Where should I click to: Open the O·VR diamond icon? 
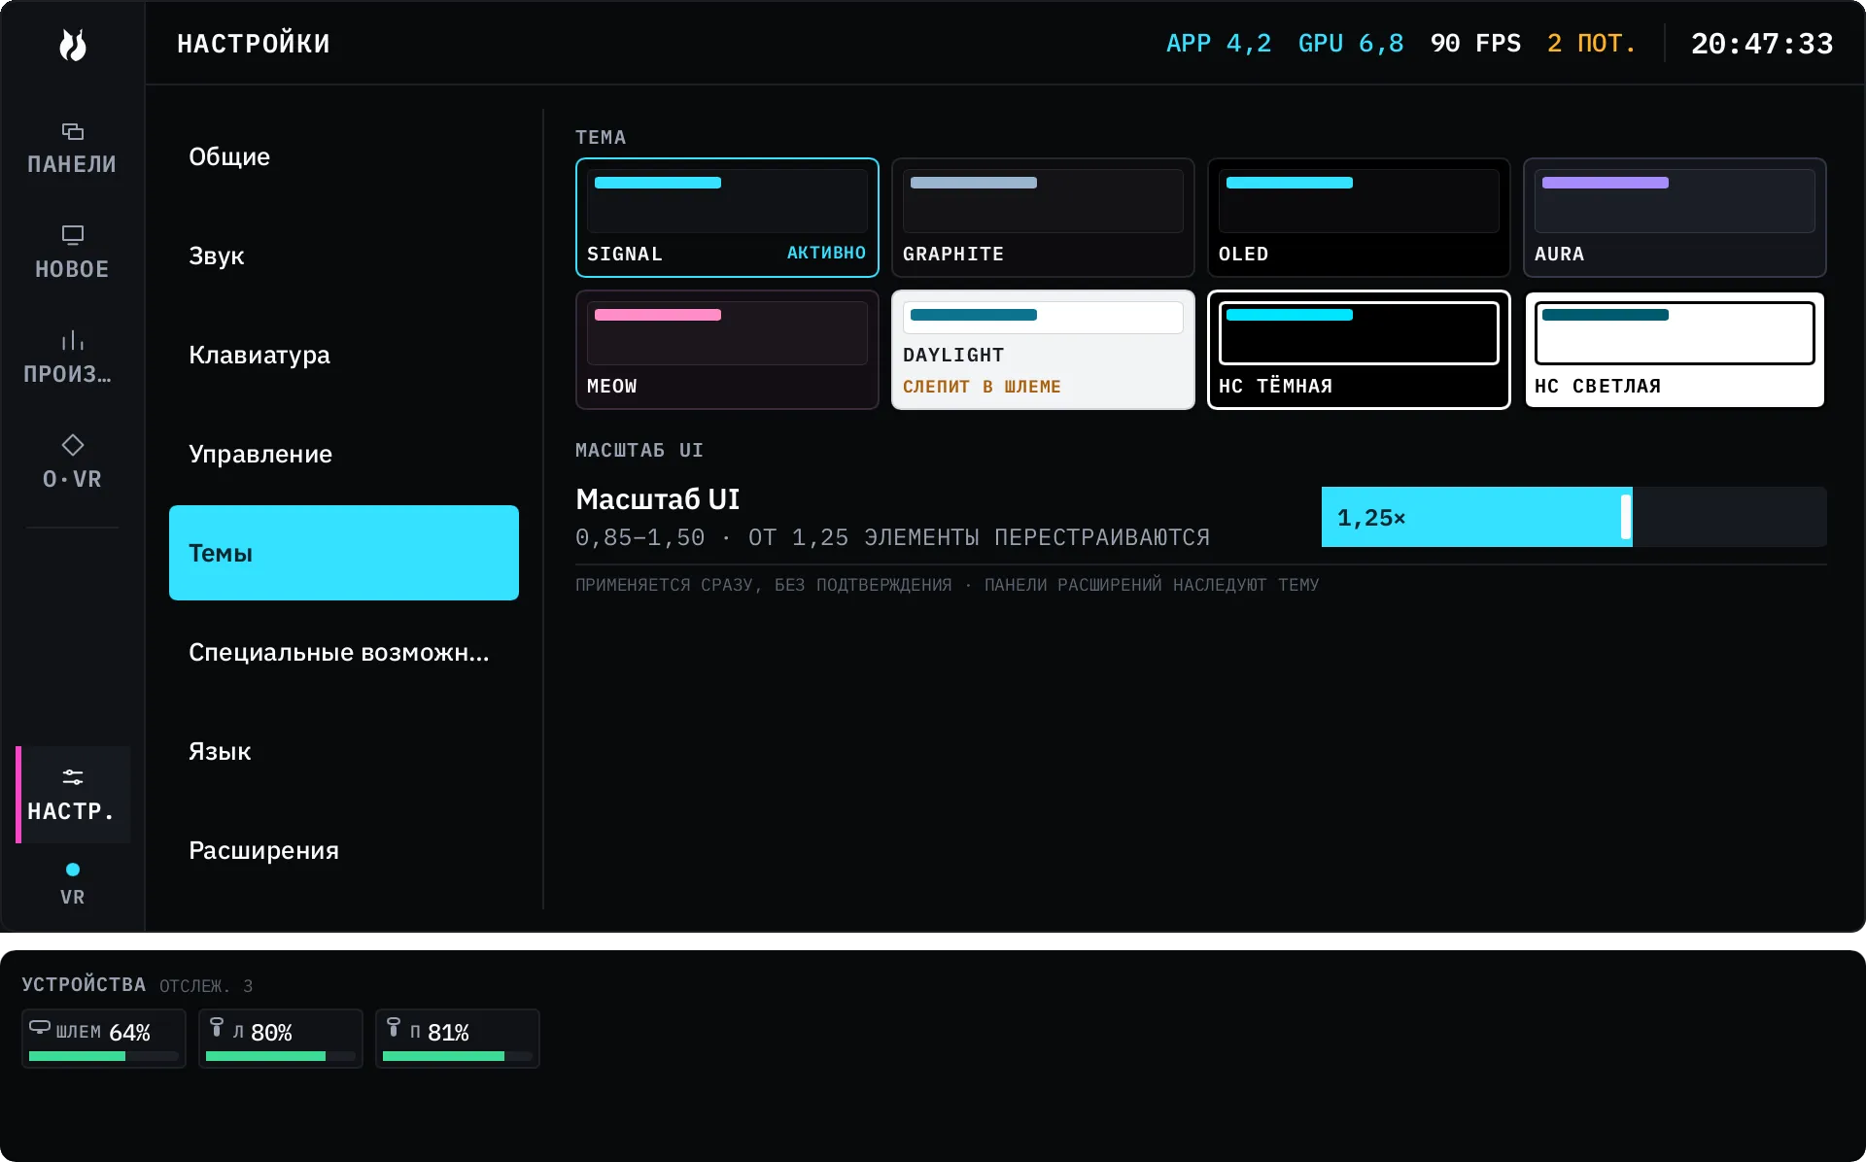[73, 445]
